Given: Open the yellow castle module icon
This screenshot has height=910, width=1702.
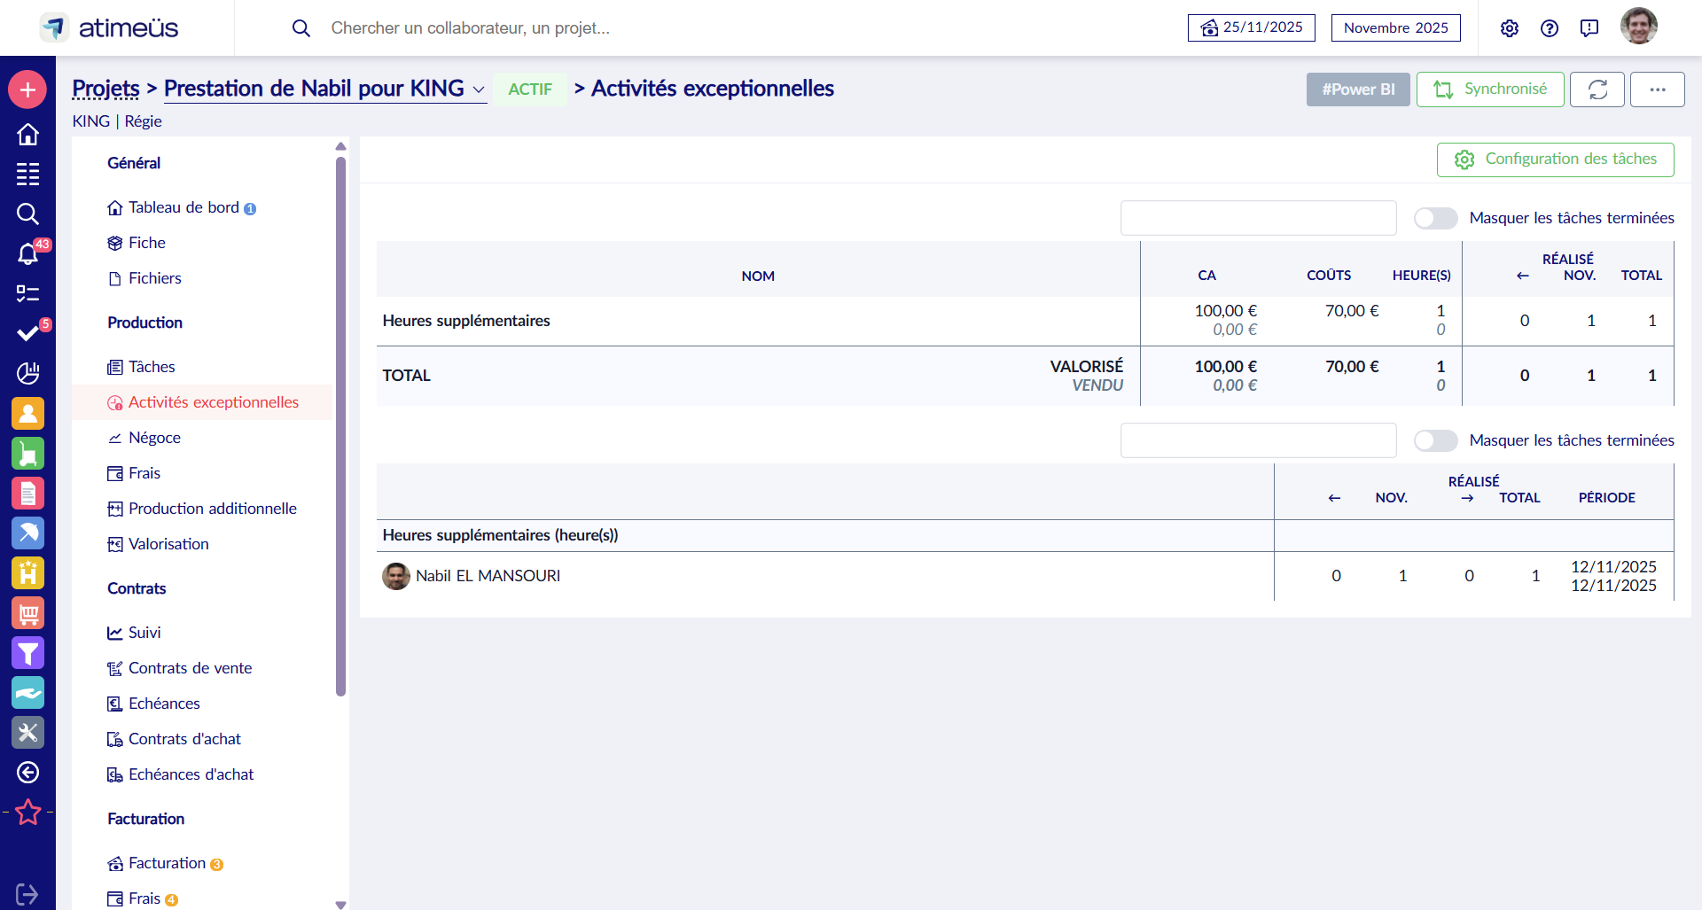Looking at the screenshot, I should tap(27, 572).
